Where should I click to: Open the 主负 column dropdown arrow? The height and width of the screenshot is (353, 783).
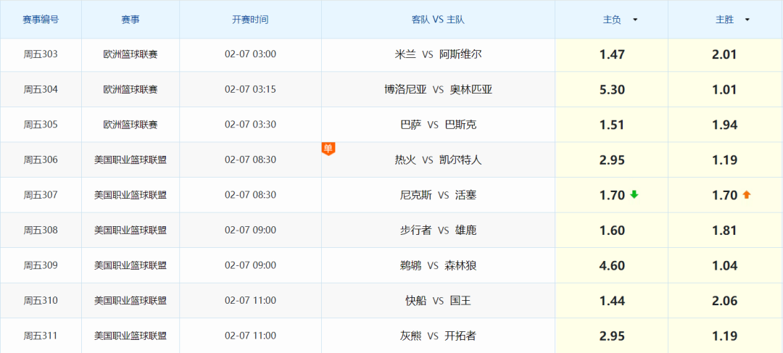point(635,20)
